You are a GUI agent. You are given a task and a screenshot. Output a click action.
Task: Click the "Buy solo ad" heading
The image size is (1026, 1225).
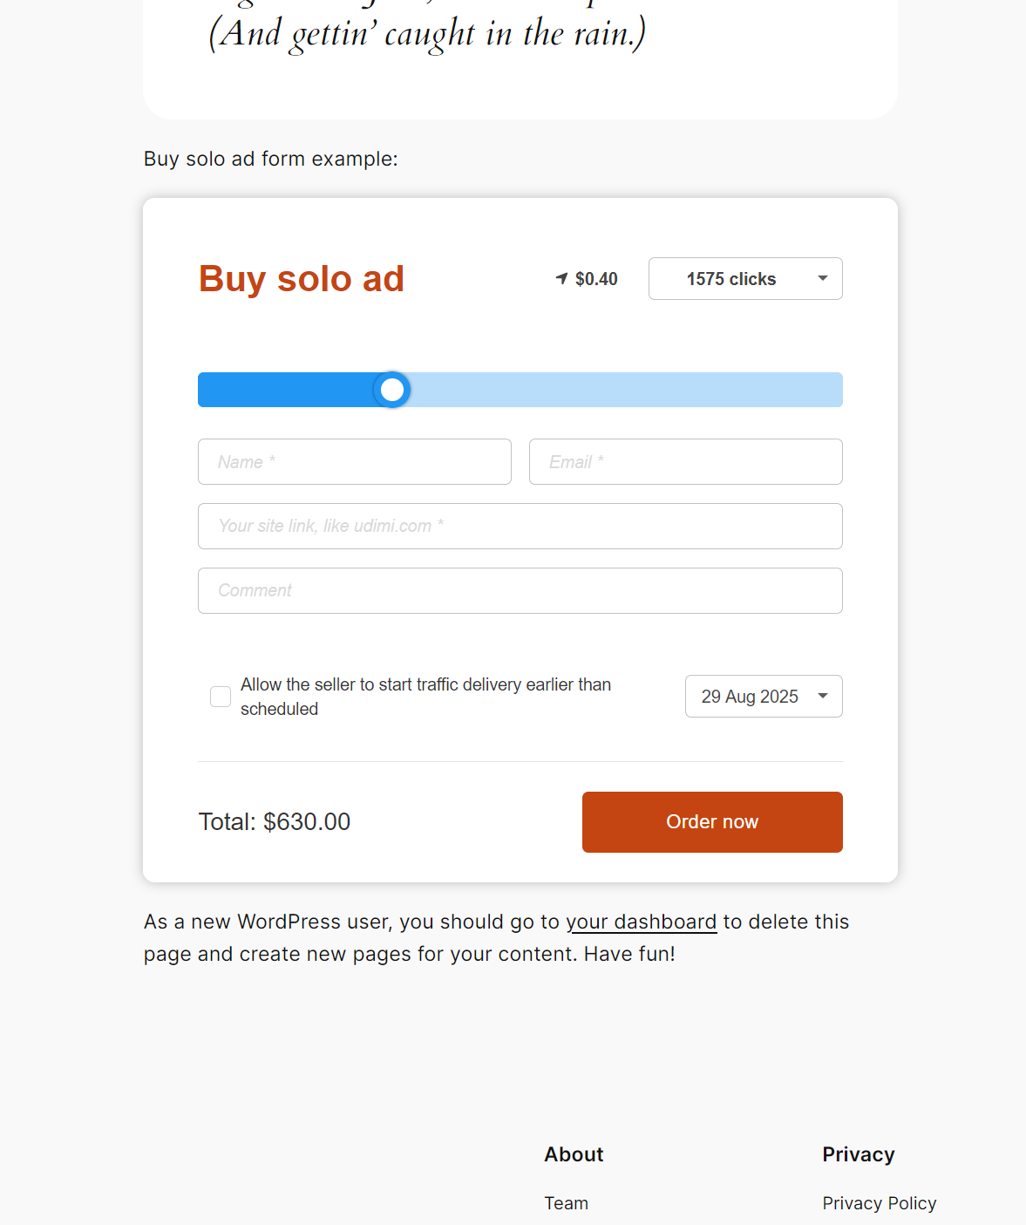pos(301,278)
